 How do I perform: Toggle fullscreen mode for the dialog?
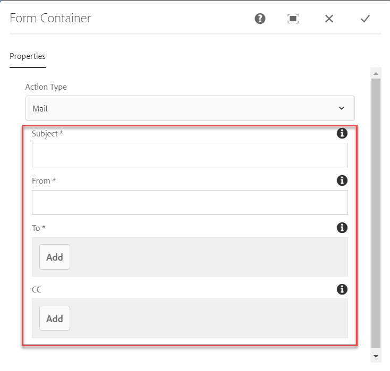point(293,19)
